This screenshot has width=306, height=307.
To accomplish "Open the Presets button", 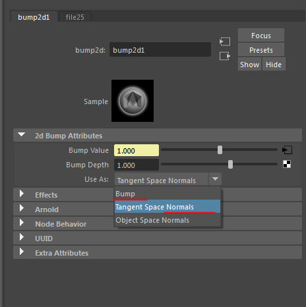I will 261,50.
